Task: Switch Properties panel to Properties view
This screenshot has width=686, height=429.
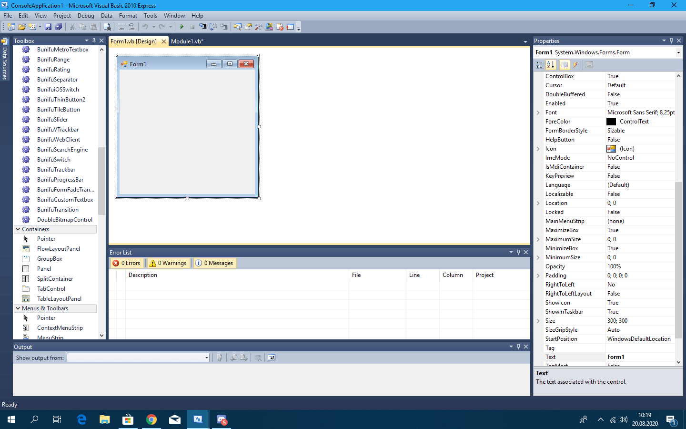Action: (x=565, y=65)
